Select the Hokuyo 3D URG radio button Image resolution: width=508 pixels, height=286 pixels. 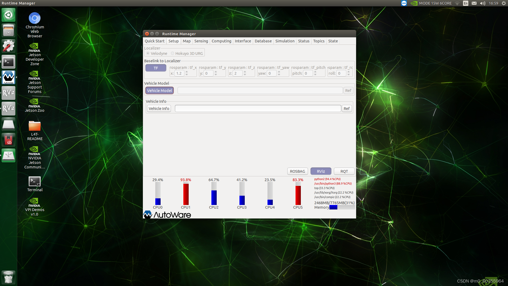click(173, 53)
